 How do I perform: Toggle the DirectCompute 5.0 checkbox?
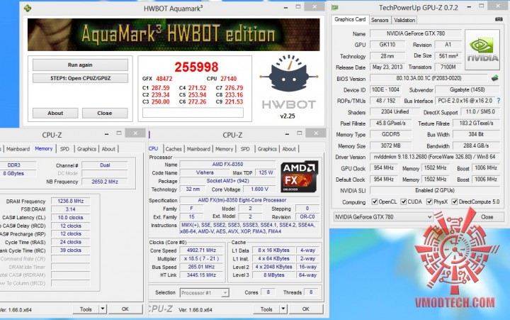455,202
